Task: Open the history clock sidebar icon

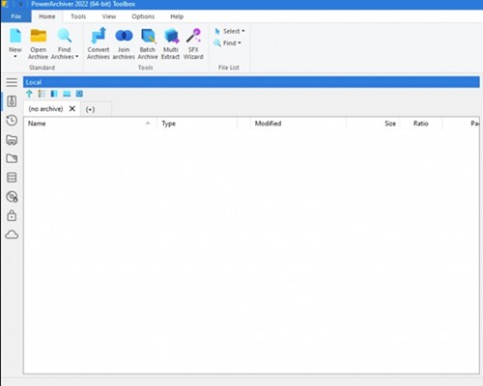Action: tap(12, 121)
